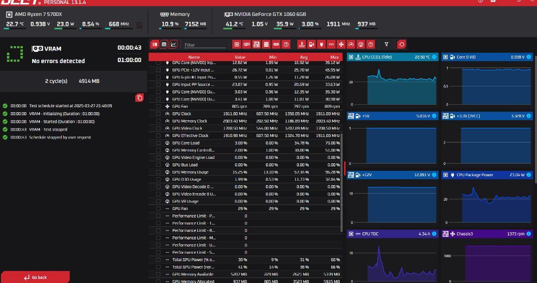The height and width of the screenshot is (283, 537).
Task: Check the GPU Bus Load row checkbox
Action: coord(158,165)
